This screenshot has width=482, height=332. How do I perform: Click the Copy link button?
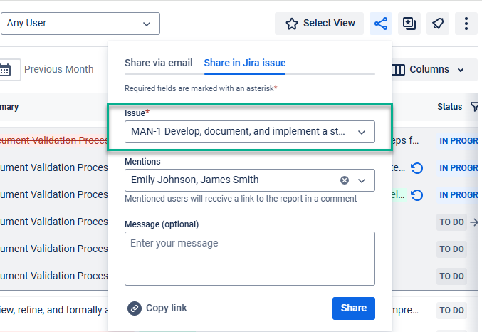click(x=157, y=308)
